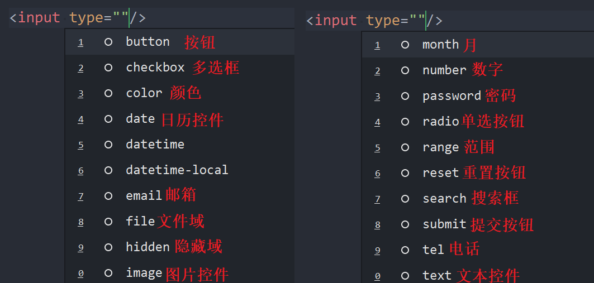Click the circle icon beside search
The height and width of the screenshot is (283, 594).
tap(405, 199)
